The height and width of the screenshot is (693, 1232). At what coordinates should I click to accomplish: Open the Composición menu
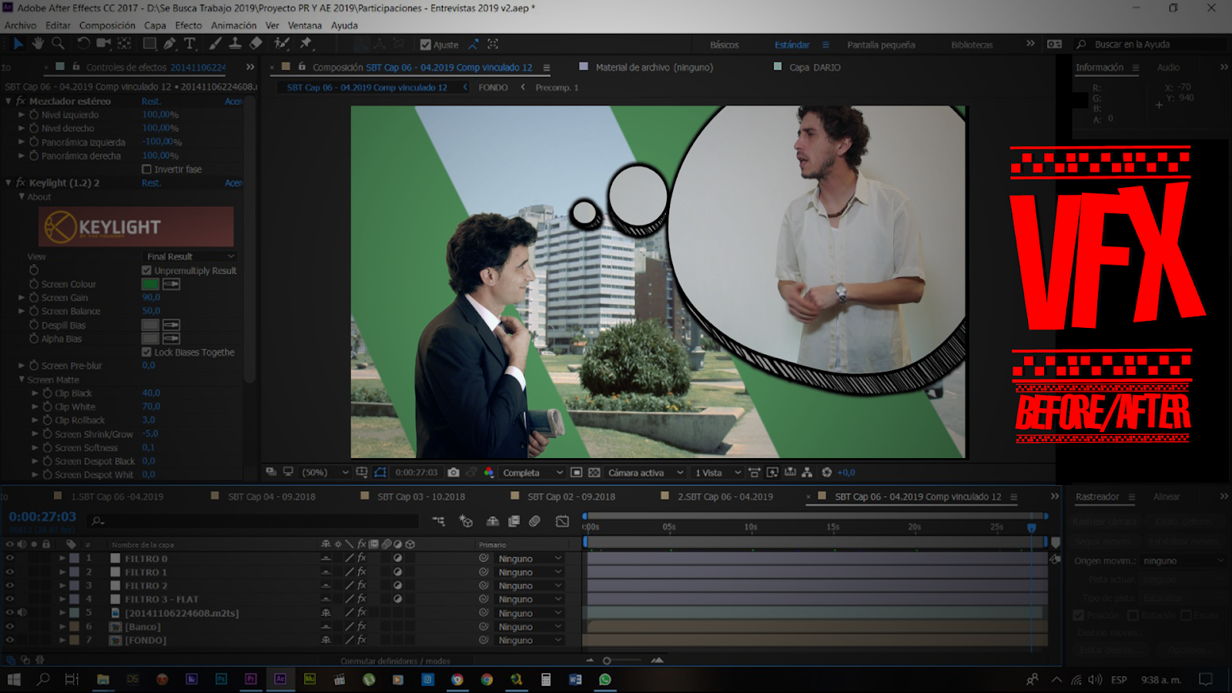pos(107,25)
